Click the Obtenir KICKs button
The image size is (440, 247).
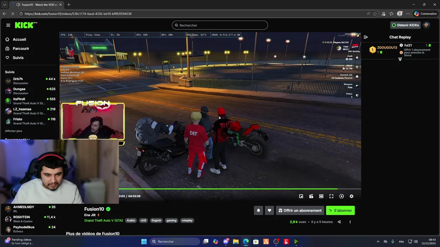[x=406, y=25]
